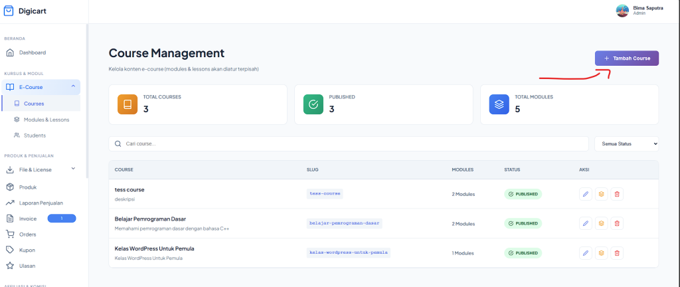Navigate to Dashboard in the sidebar
This screenshot has height=287, width=680.
click(32, 52)
